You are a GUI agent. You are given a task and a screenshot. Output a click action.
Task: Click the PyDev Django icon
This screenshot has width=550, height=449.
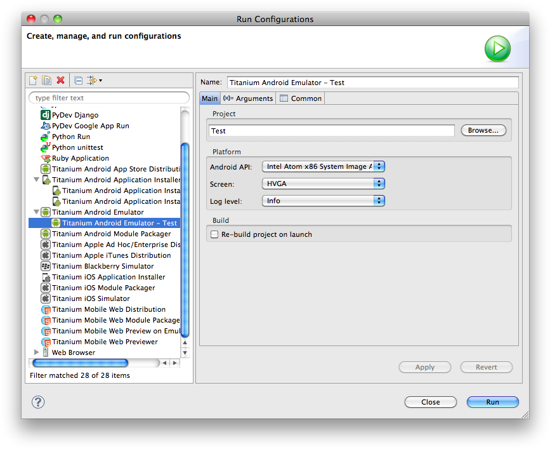click(x=46, y=115)
